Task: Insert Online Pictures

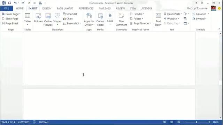Action: [x=48, y=19]
